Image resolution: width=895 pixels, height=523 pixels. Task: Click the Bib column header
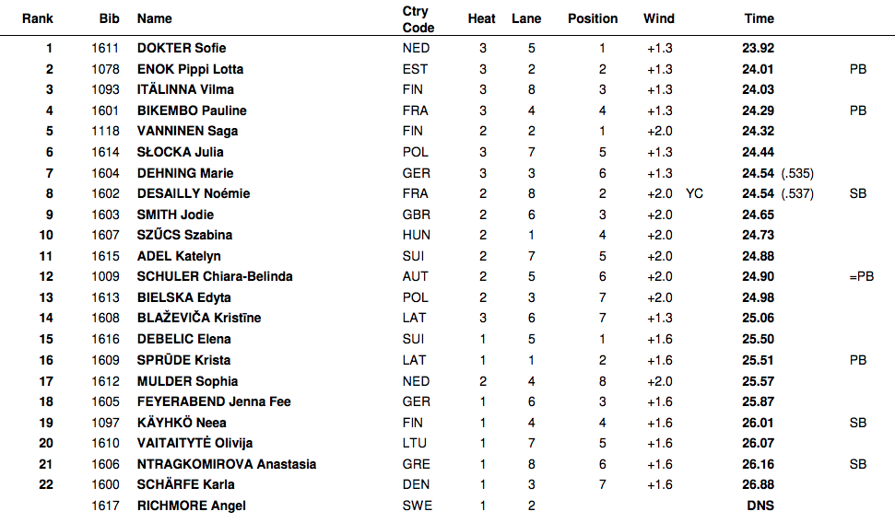point(109,18)
